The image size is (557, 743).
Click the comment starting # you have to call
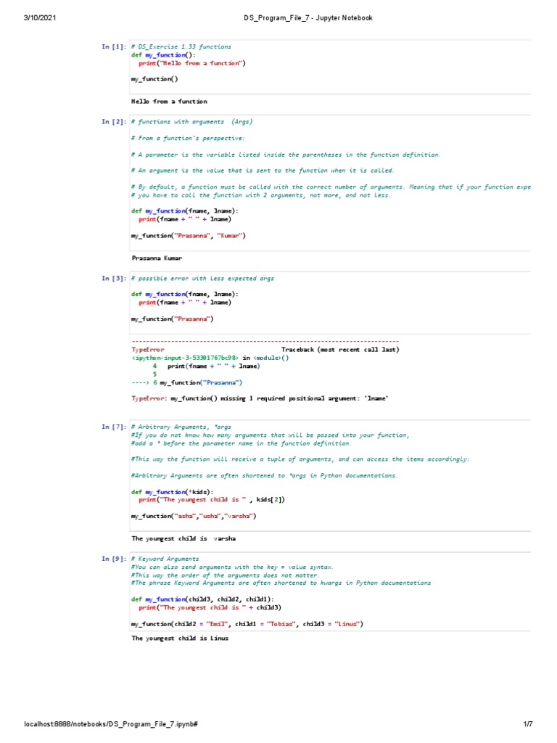pyautogui.click(x=260, y=195)
